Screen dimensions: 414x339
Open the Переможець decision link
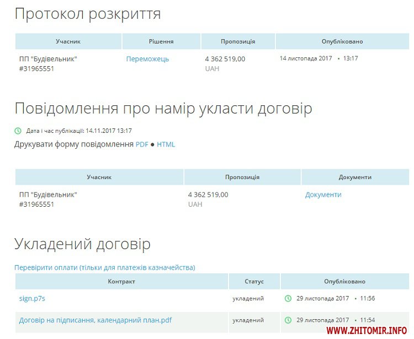point(147,59)
